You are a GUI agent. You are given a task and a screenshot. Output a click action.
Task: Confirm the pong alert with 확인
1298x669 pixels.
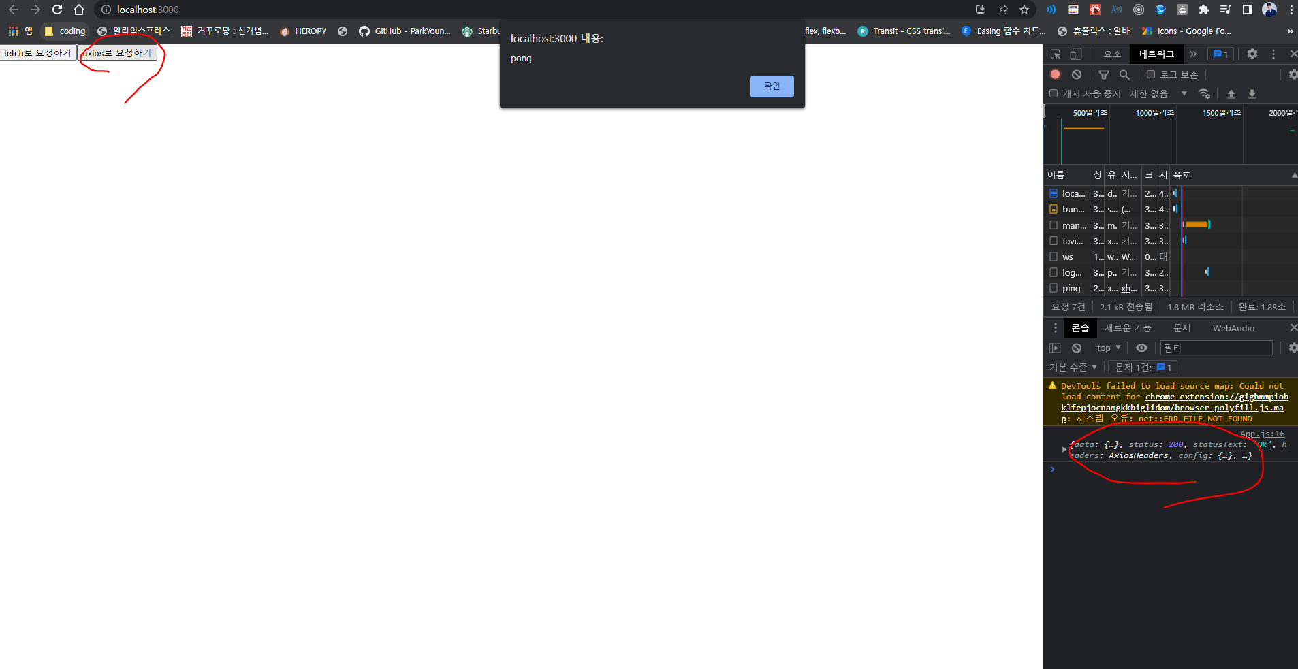point(772,86)
